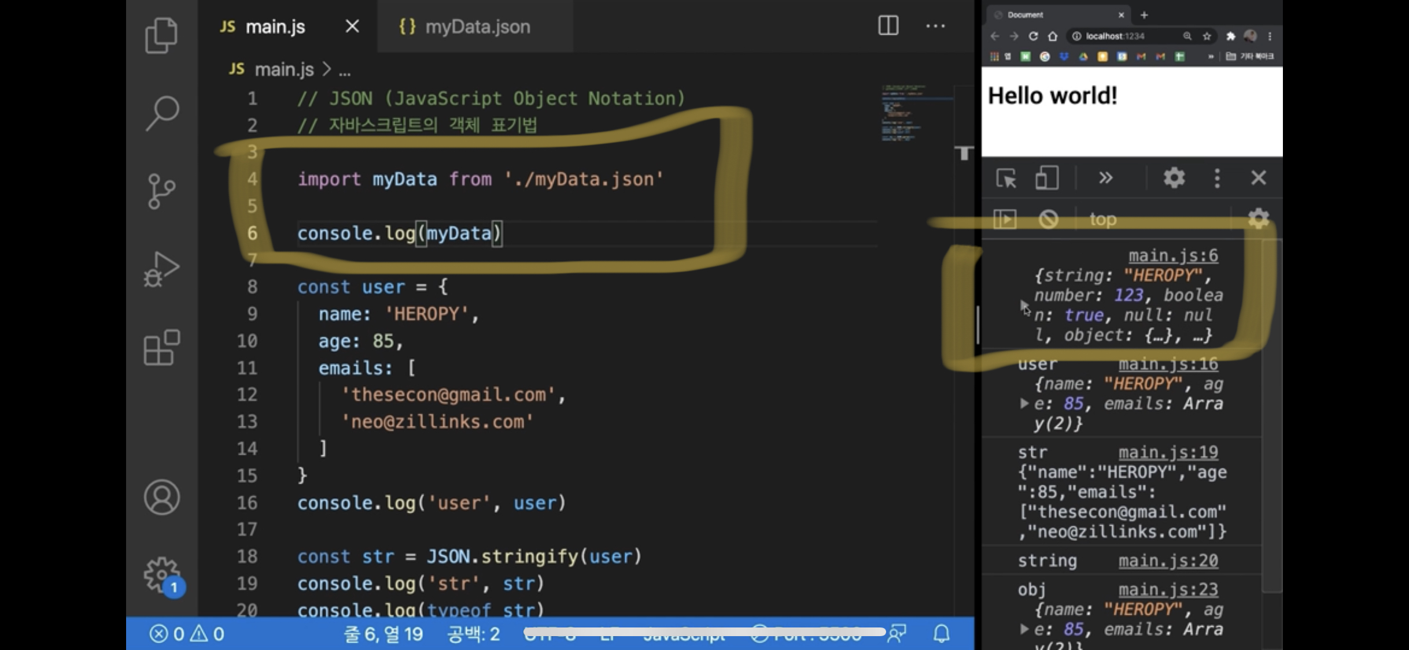Open the Run and Debug view icon
This screenshot has width=1409, height=650.
pyautogui.click(x=161, y=269)
